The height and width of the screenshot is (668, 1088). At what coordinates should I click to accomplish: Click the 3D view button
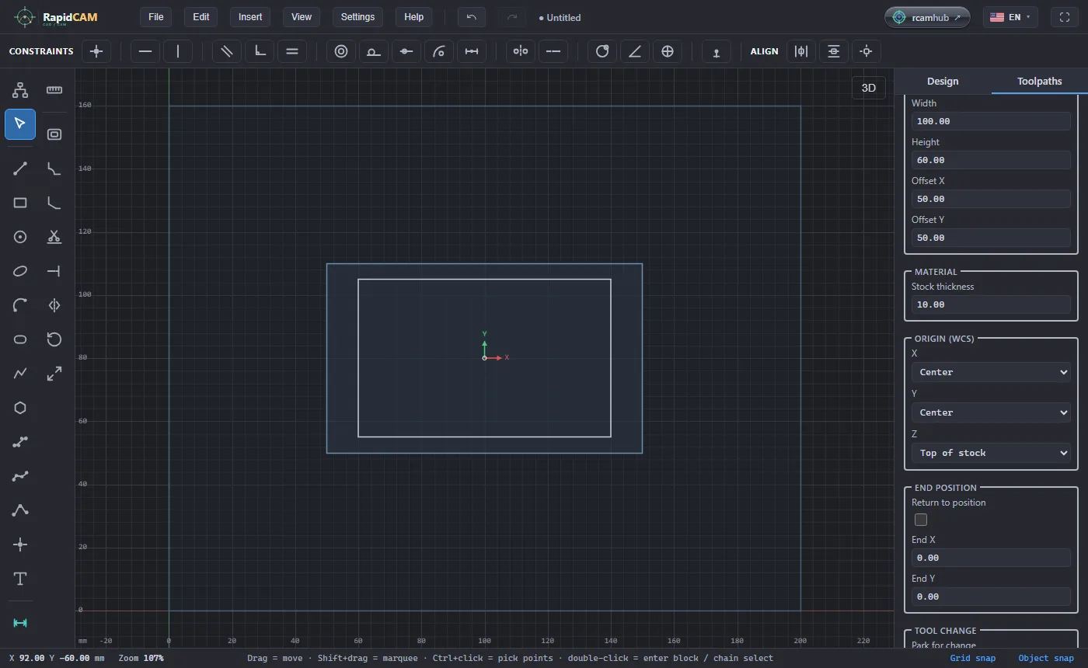[x=869, y=88]
